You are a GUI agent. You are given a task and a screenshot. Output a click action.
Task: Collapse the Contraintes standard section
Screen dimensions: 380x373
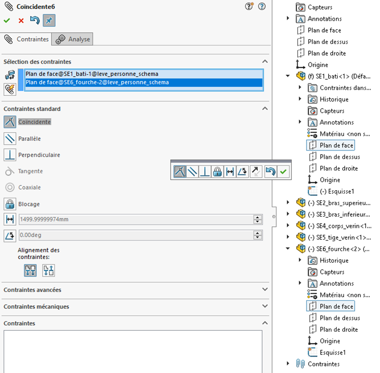pos(265,109)
